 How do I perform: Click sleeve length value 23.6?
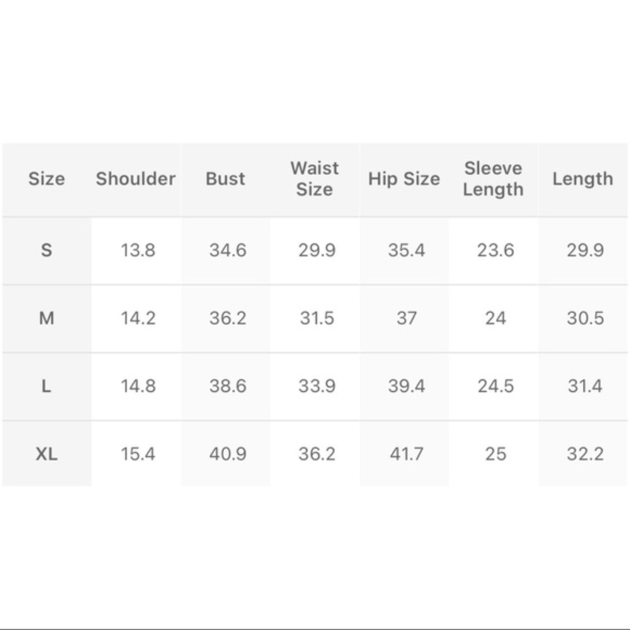click(x=496, y=250)
